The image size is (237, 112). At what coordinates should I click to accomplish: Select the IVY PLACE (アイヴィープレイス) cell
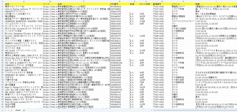click(24, 51)
